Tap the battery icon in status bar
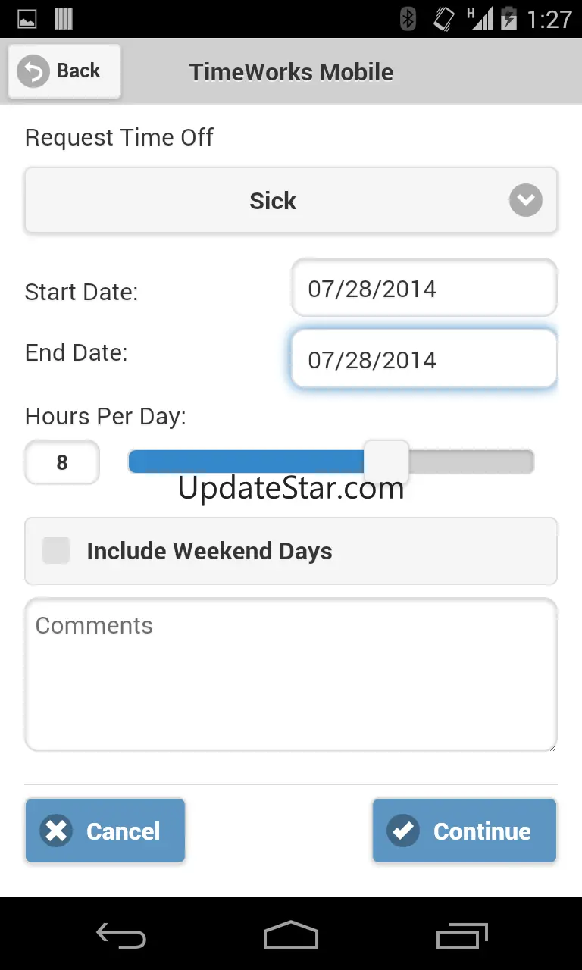This screenshot has height=970, width=582. [x=508, y=19]
